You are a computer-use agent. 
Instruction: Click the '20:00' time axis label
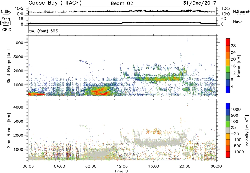[x=185, y=166]
